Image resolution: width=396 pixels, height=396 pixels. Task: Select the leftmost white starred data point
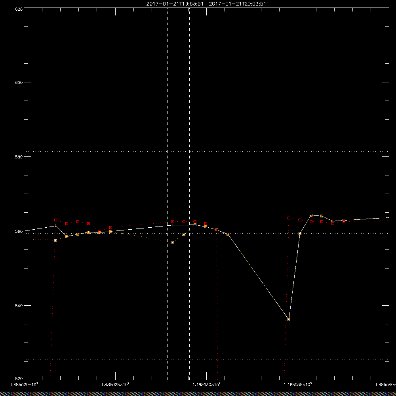[x=55, y=240]
